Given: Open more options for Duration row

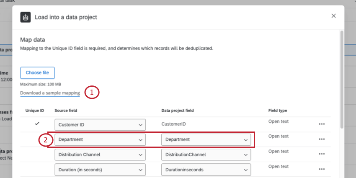Looking at the screenshot, I should tap(322, 169).
